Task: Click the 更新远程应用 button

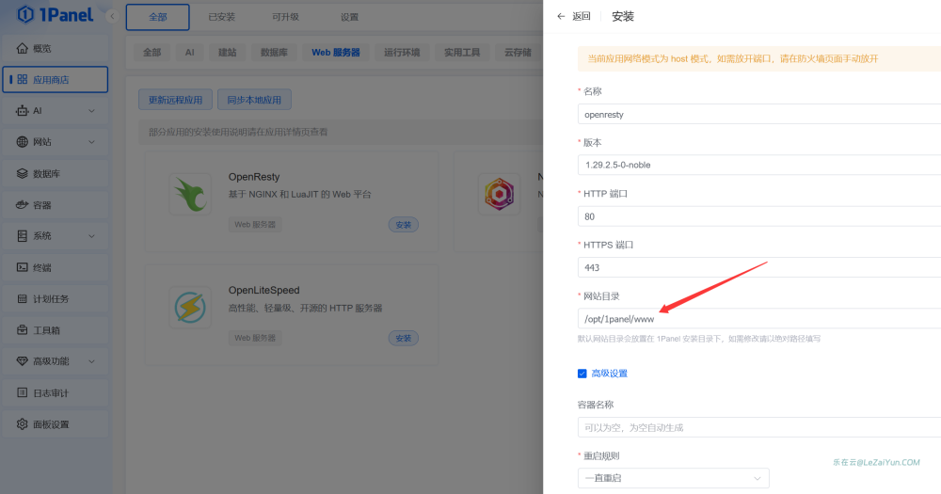Action: coord(175,100)
